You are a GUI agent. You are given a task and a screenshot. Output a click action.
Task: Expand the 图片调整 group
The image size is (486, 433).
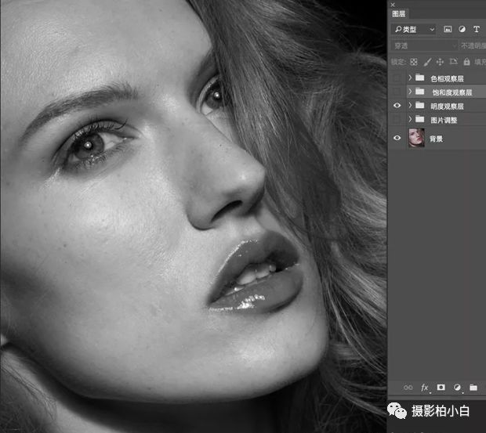(410, 120)
